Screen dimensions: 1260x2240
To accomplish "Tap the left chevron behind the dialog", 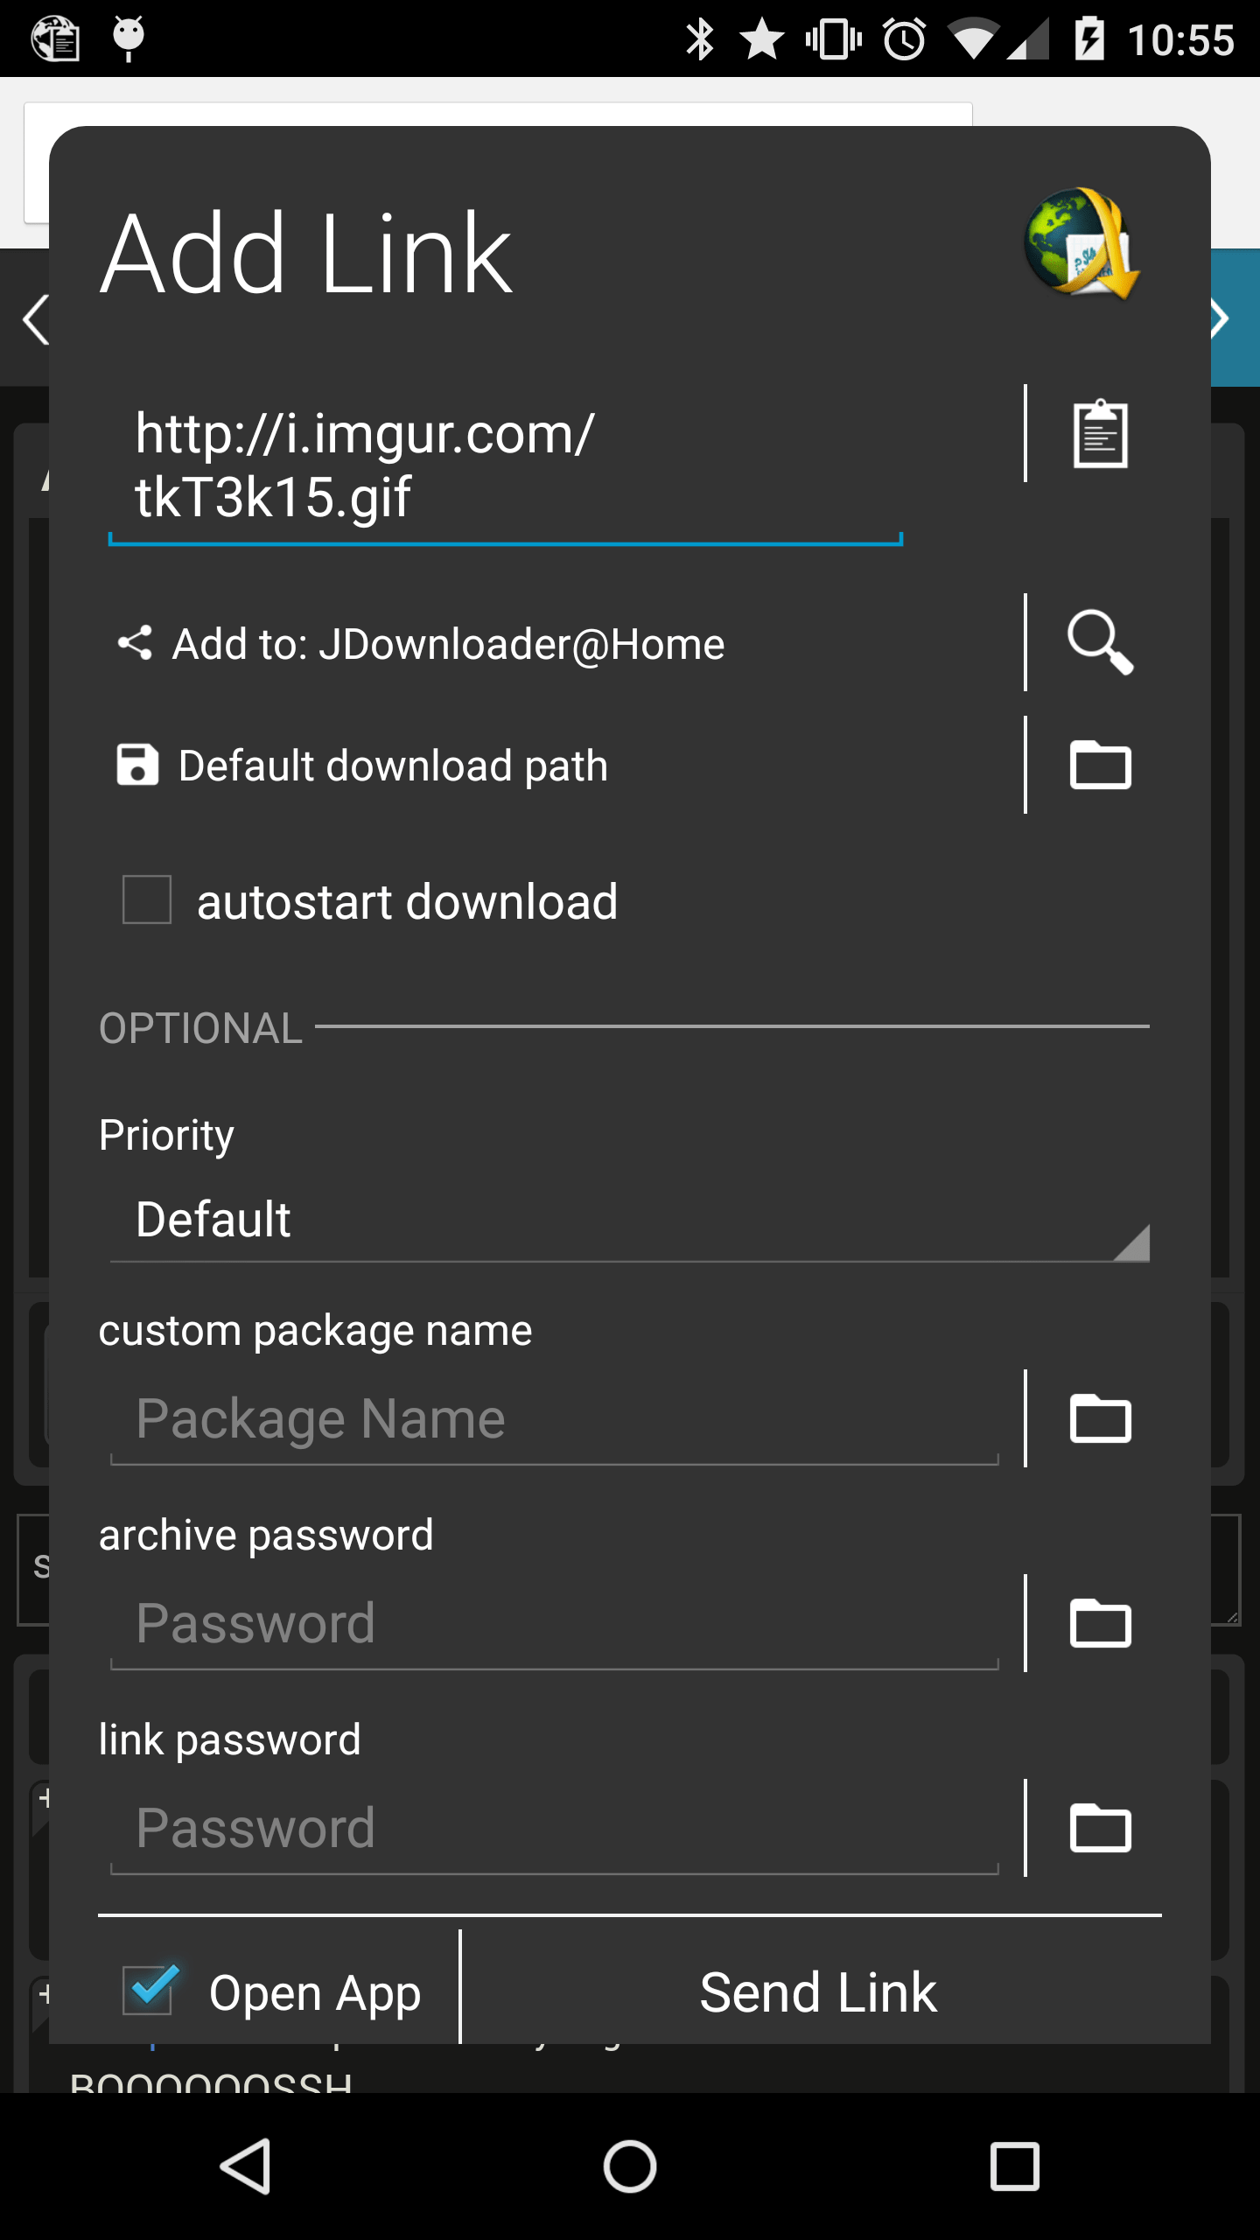I will [35, 319].
